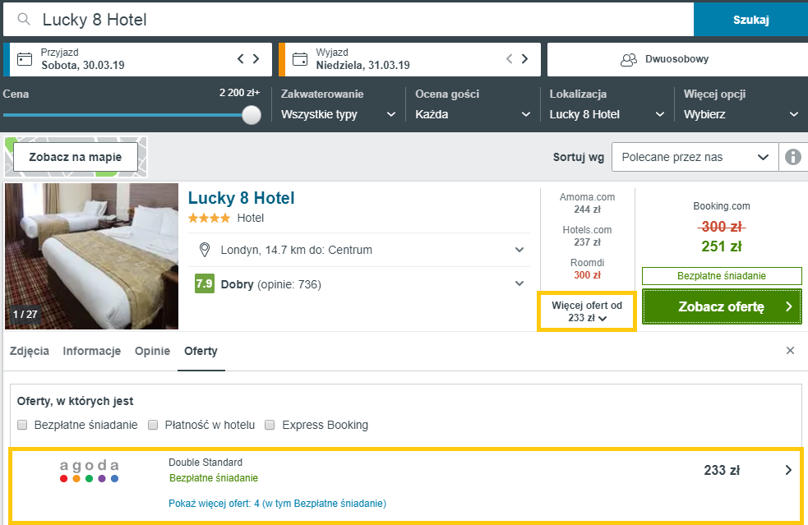Open the Przyjazd check-in calendar icon

click(25, 59)
